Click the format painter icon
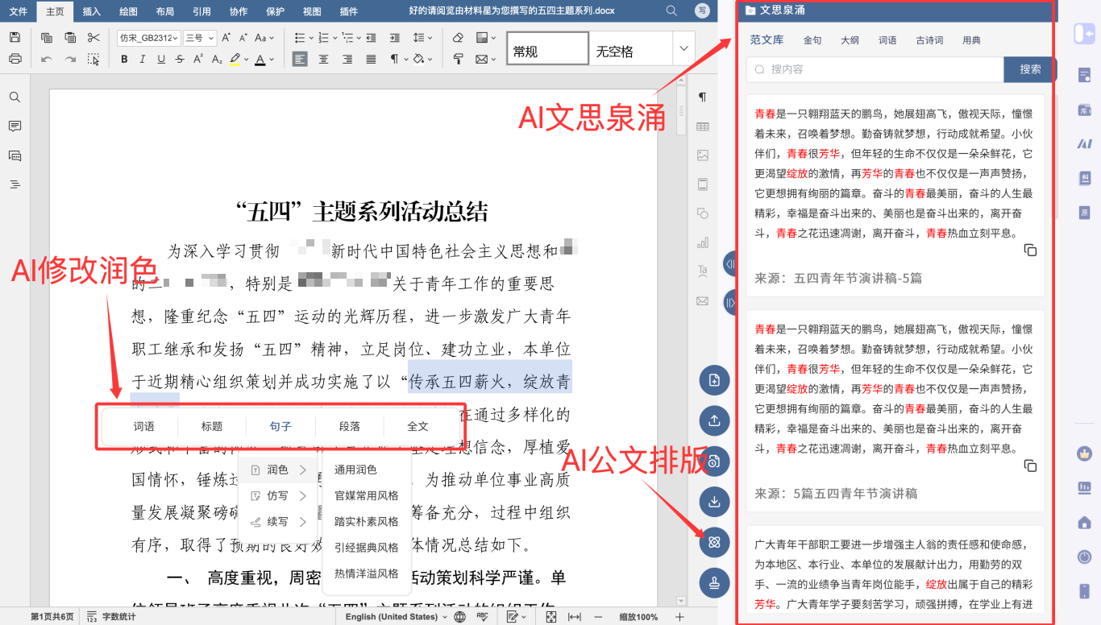 pyautogui.click(x=458, y=59)
